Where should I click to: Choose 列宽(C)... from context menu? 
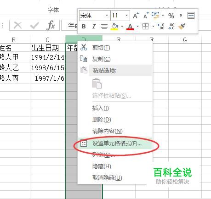(115, 155)
